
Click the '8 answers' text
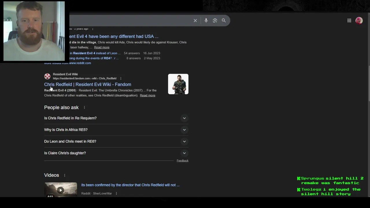(x=134, y=58)
